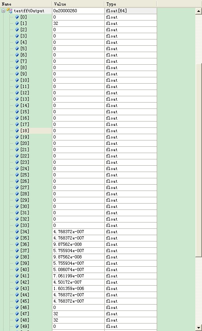Click the icon beside element [1]
202x331 pixels.
17,23
